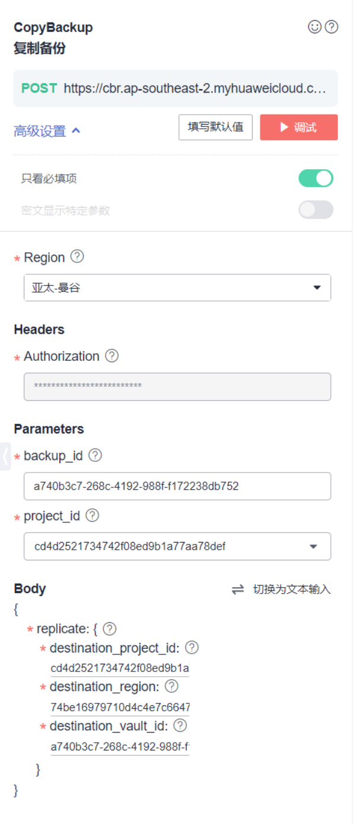Click the red 调试 debug button

(x=298, y=127)
